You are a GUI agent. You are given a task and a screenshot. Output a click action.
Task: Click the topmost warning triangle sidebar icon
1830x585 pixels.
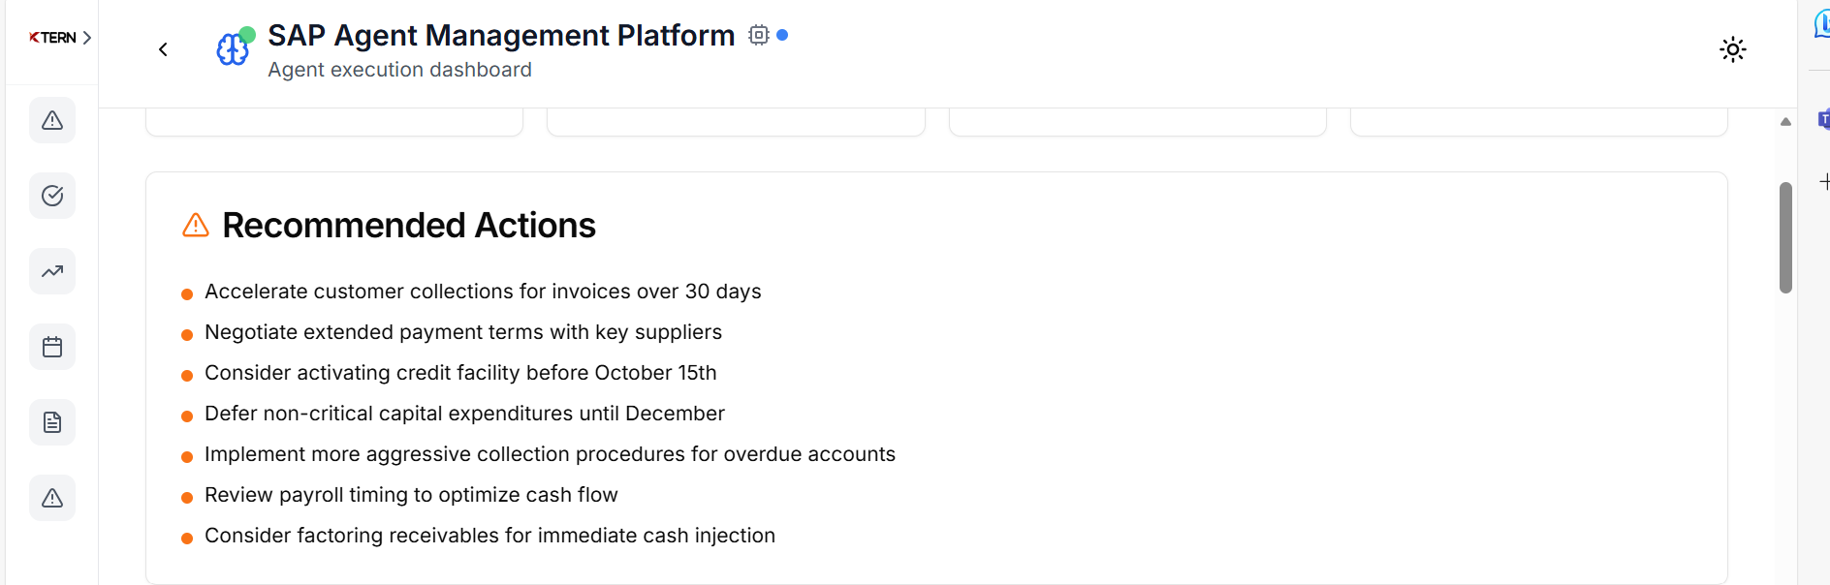click(x=52, y=120)
